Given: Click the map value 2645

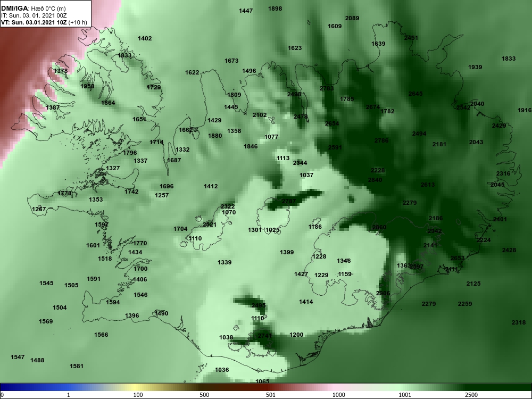Looking at the screenshot, I should pyautogui.click(x=415, y=94).
